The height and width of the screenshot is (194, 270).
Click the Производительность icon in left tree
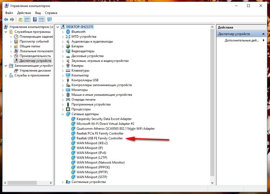[x=16, y=56]
